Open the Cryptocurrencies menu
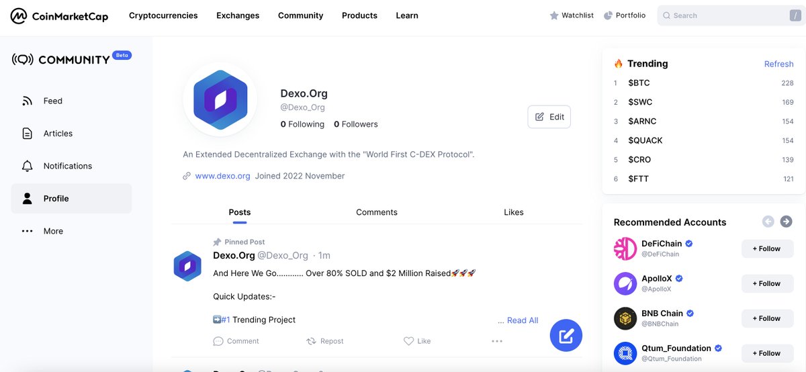The image size is (806, 372). pos(163,15)
